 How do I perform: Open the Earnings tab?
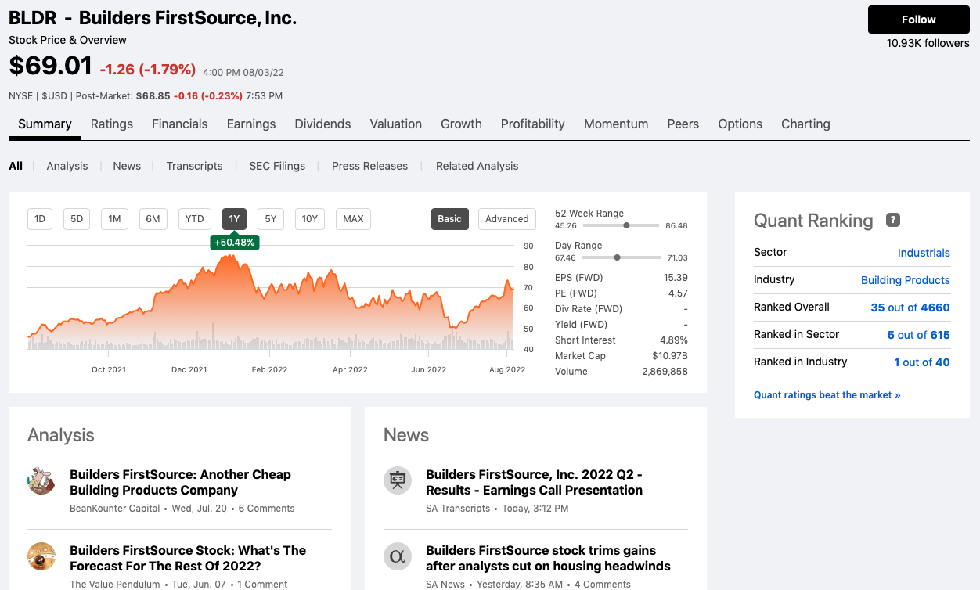pyautogui.click(x=251, y=124)
